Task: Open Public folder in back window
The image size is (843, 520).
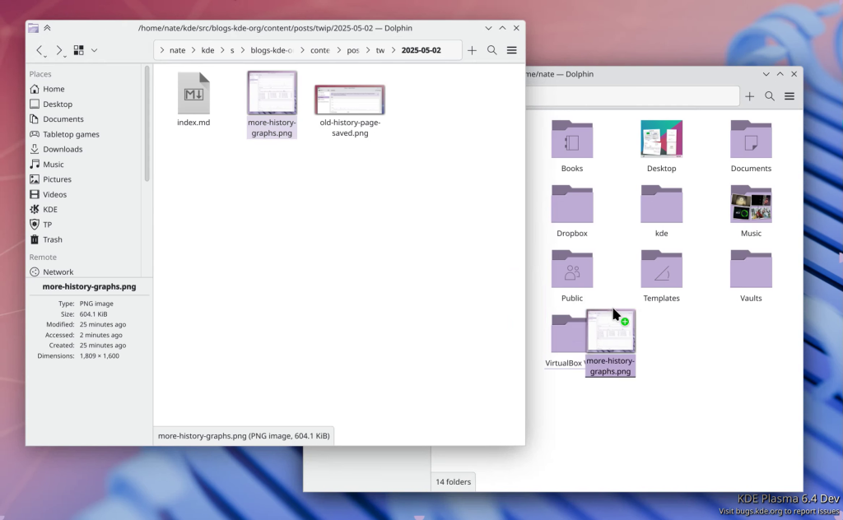Action: click(x=572, y=276)
